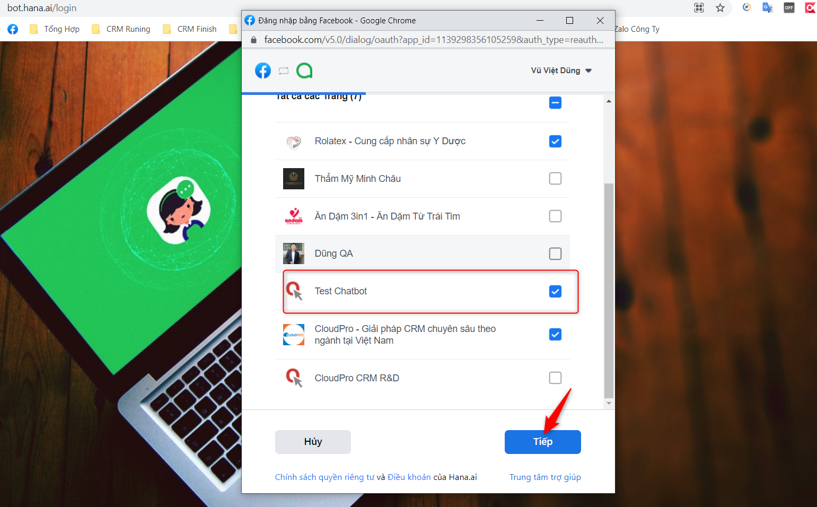
Task: Open the Điều khoản terms link
Action: coord(409,477)
